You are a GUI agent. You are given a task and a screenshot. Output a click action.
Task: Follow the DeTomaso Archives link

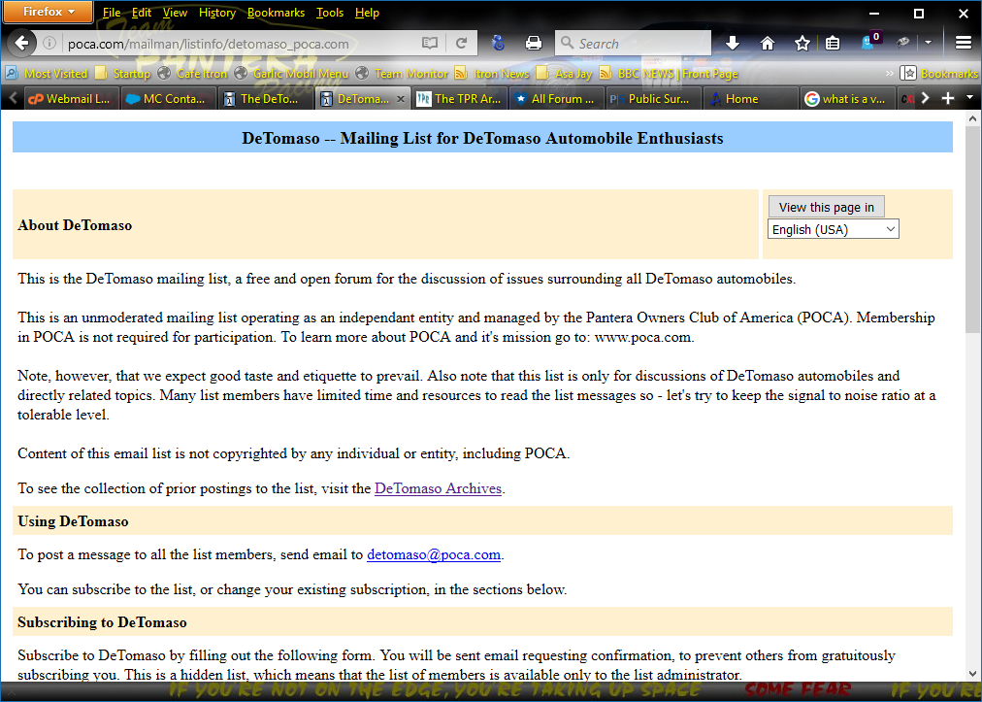(438, 488)
